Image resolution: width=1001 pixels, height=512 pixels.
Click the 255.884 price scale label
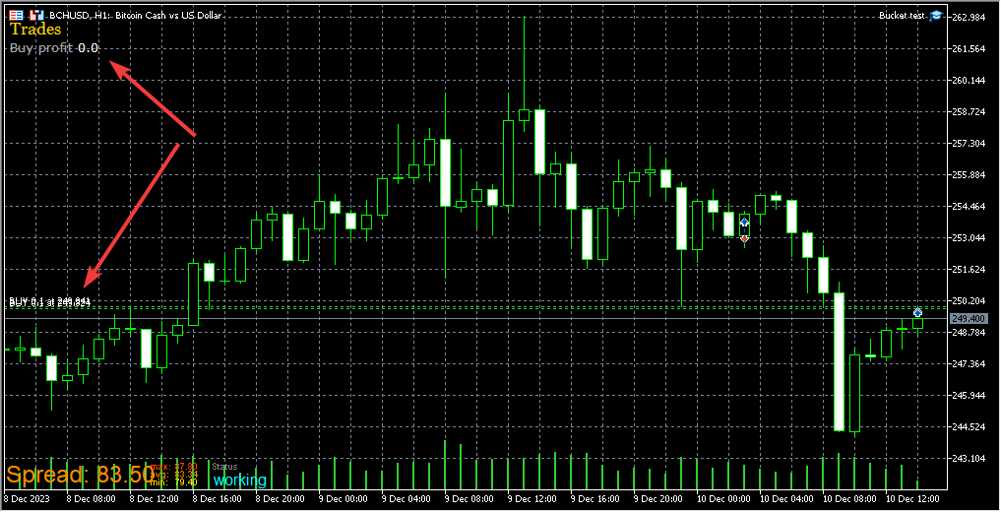[x=969, y=175]
